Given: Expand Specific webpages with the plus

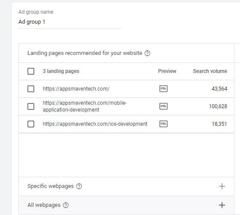Looking at the screenshot, I should tap(222, 186).
